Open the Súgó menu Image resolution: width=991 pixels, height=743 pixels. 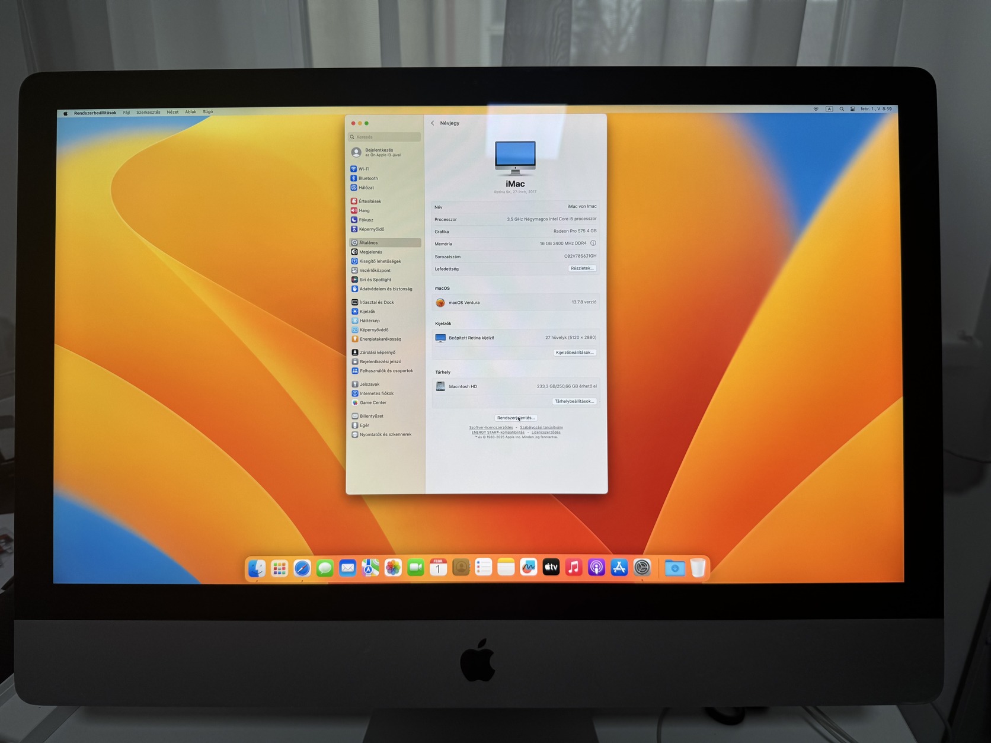tap(207, 112)
